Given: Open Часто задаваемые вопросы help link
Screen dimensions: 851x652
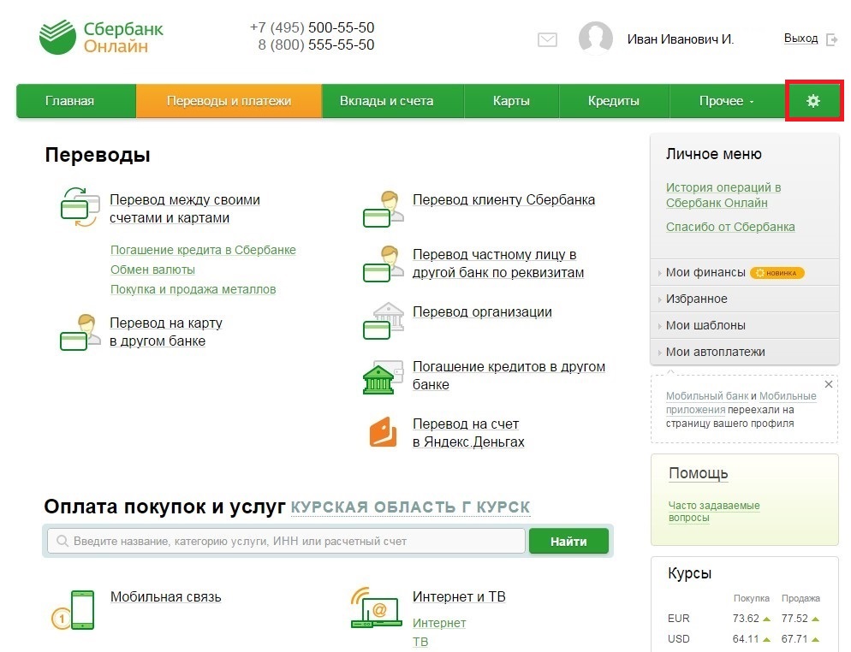Looking at the screenshot, I should click(714, 512).
